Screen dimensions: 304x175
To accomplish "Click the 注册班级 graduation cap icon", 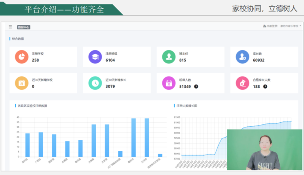I will 95,57.
